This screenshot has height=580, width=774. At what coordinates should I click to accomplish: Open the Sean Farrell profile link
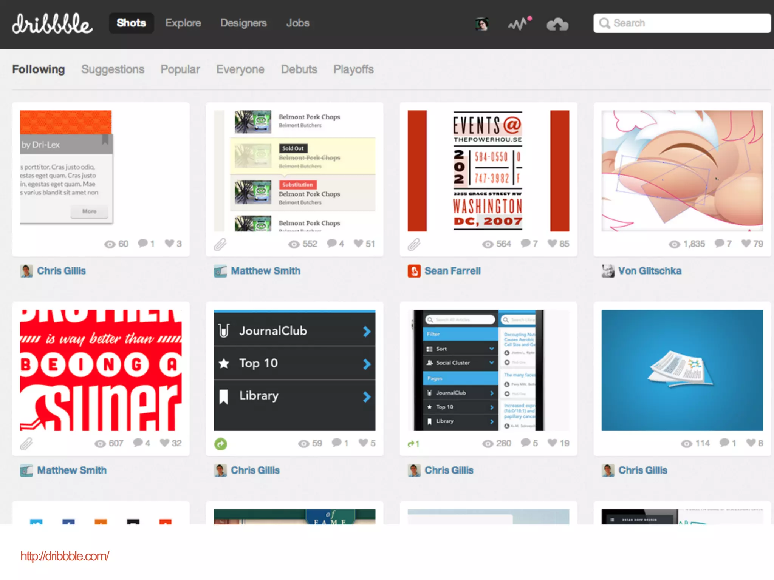[452, 271]
